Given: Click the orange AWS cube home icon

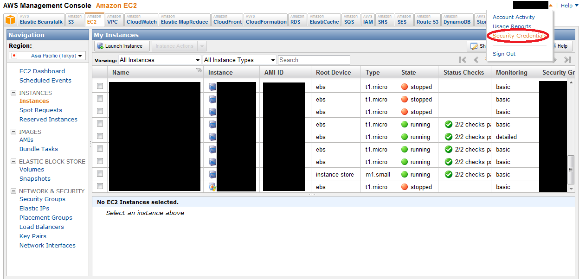Looking at the screenshot, I should pyautogui.click(x=10, y=20).
